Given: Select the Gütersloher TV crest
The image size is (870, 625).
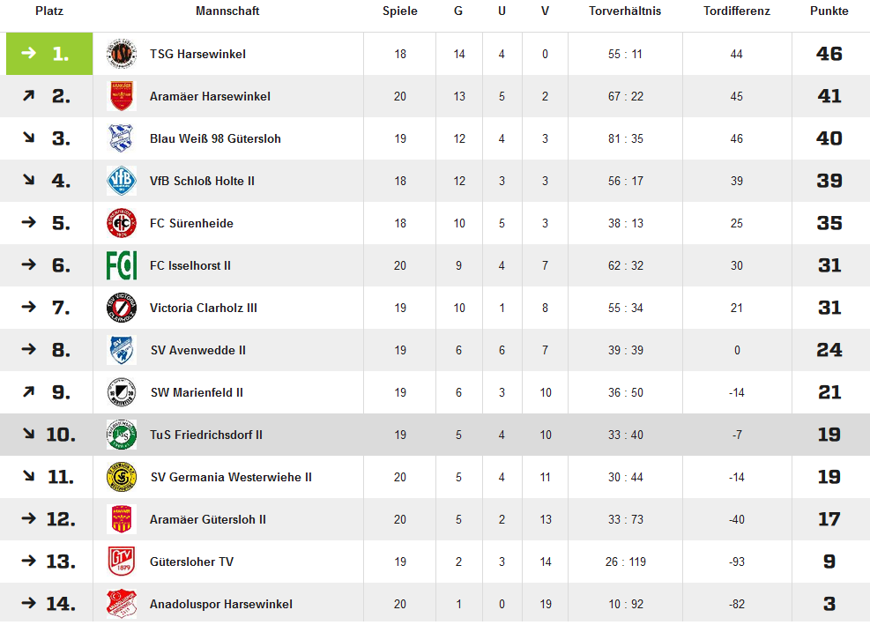Looking at the screenshot, I should (x=122, y=562).
